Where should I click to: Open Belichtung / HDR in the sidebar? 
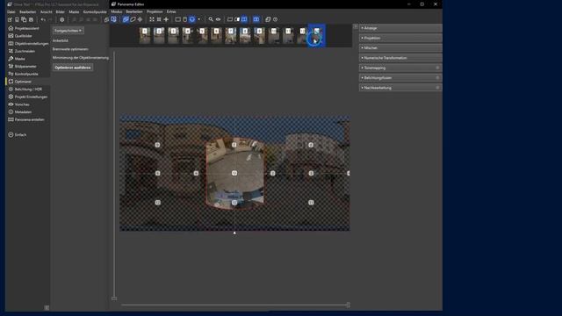(x=25, y=90)
